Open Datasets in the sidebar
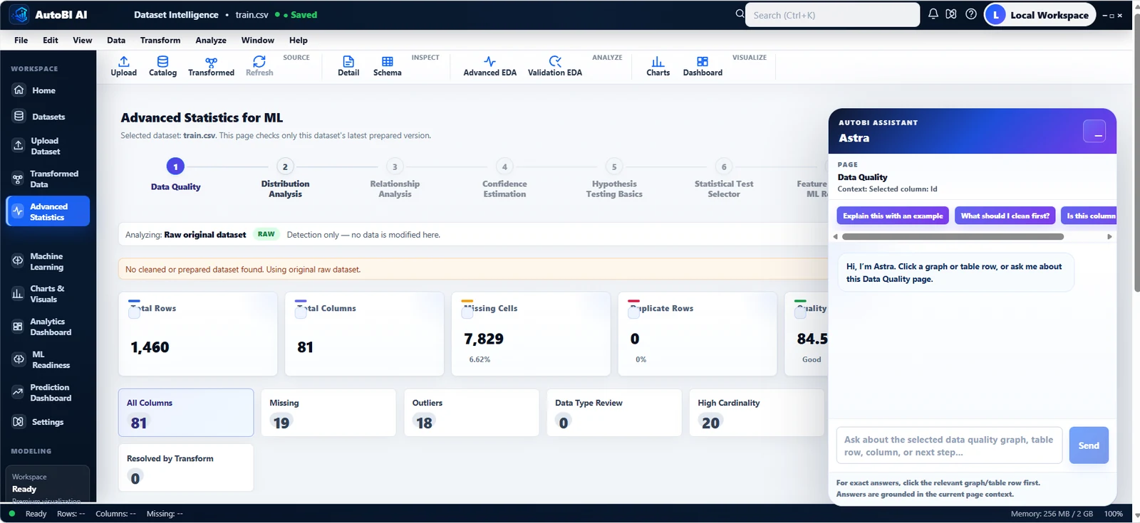1140x523 pixels. tap(48, 117)
